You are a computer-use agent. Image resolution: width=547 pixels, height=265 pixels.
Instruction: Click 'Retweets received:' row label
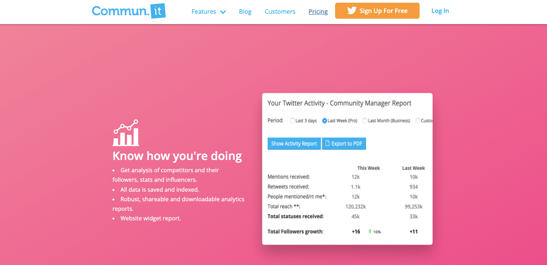point(288,187)
